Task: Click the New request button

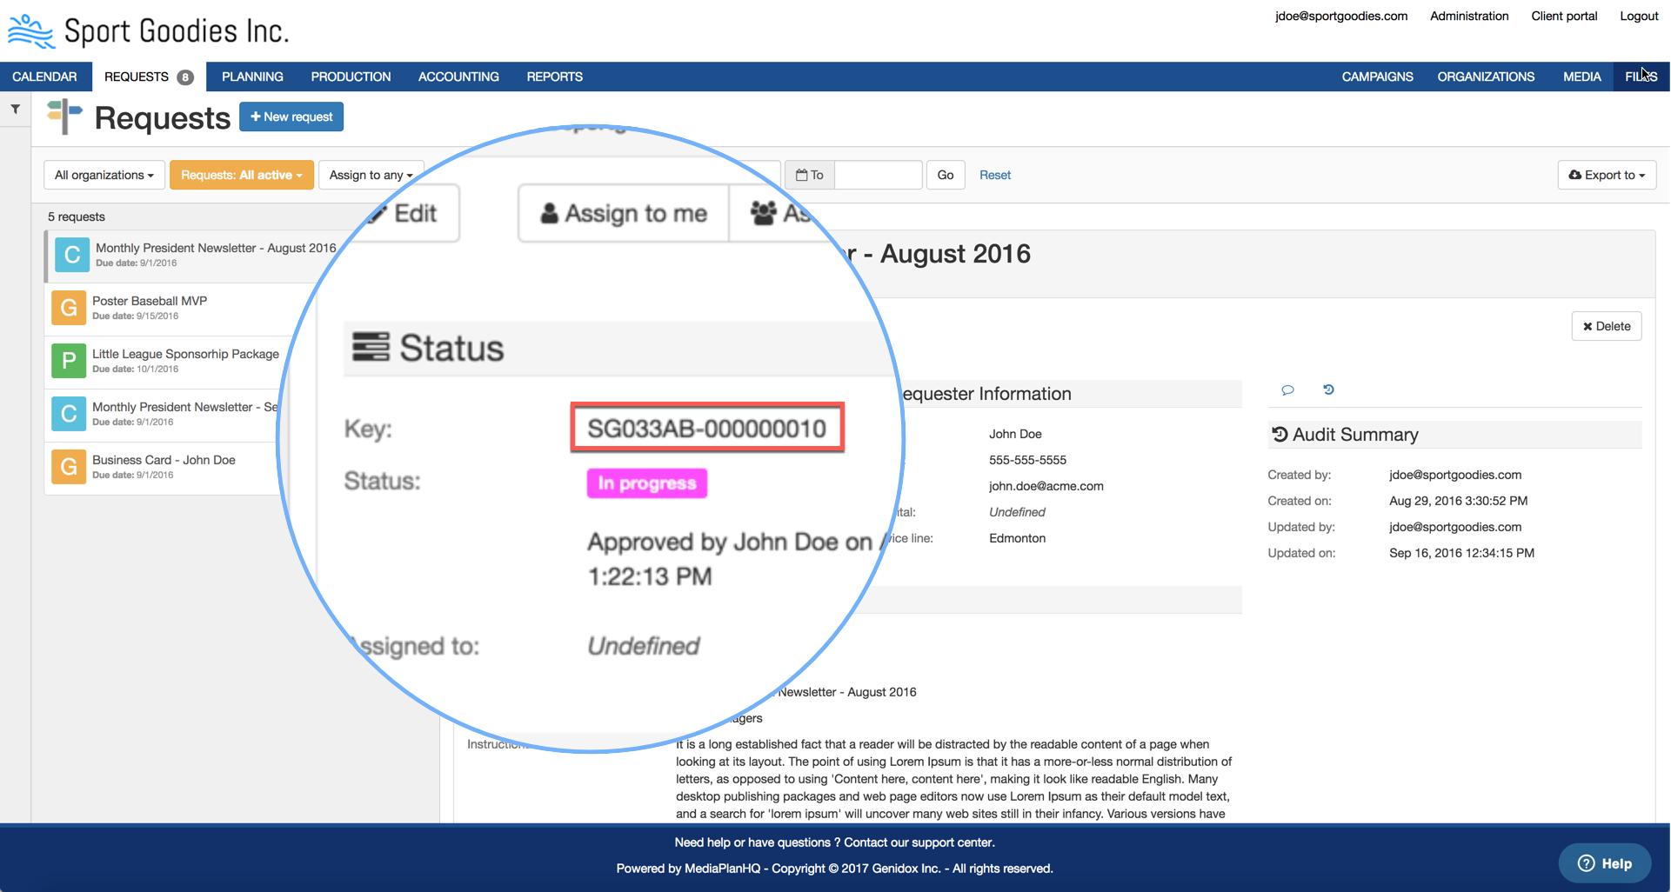Action: (x=291, y=116)
